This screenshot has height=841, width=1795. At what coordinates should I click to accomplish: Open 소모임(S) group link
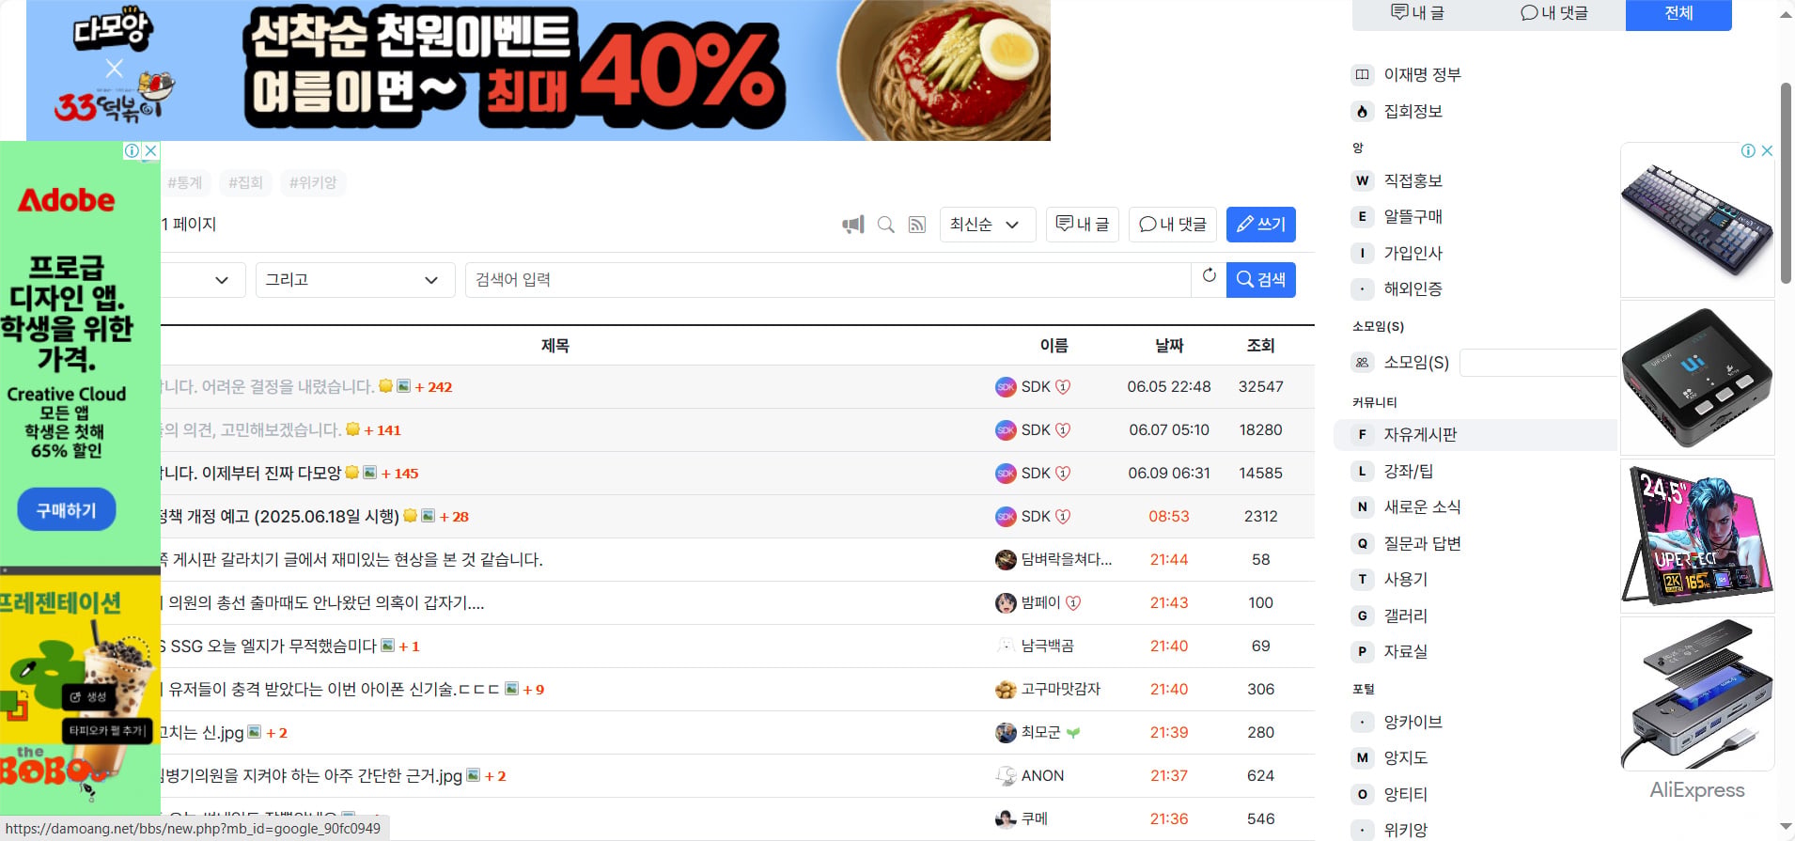tap(1416, 362)
